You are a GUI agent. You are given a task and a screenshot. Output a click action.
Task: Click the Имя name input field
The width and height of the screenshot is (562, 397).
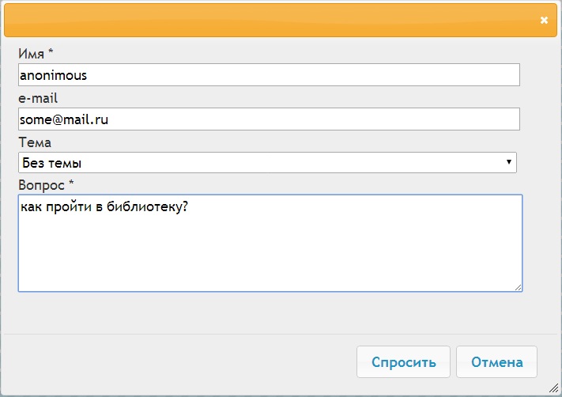click(269, 74)
